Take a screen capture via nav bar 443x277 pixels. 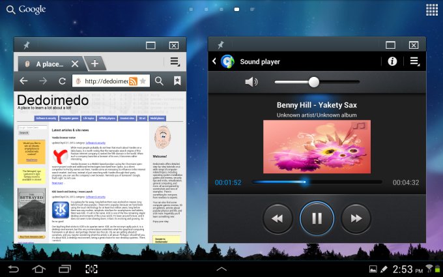[x=92, y=269]
